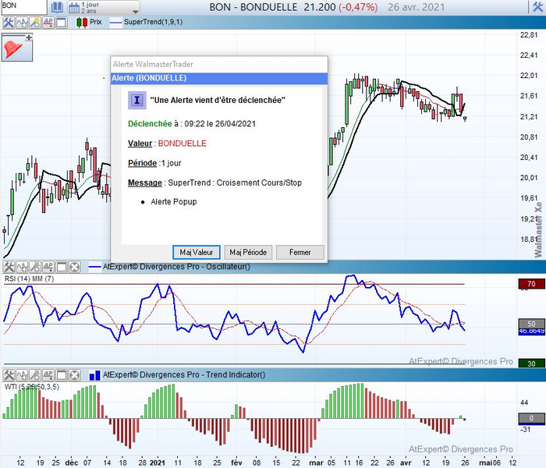Add indicator icon in Trend Indicator toolbar
The image size is (546, 468).
(22, 375)
